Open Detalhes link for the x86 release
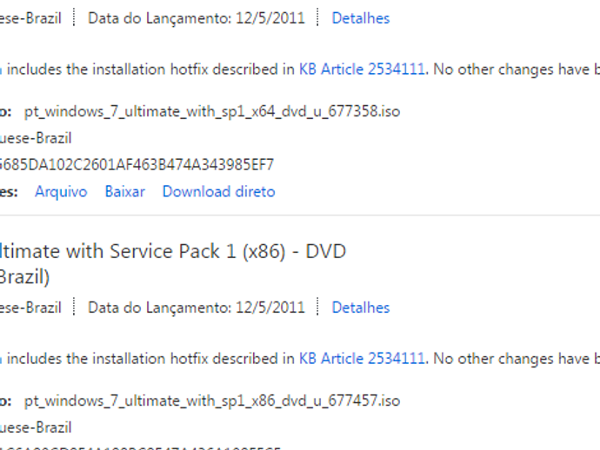Viewport: 600px width, 450px height. tap(360, 308)
